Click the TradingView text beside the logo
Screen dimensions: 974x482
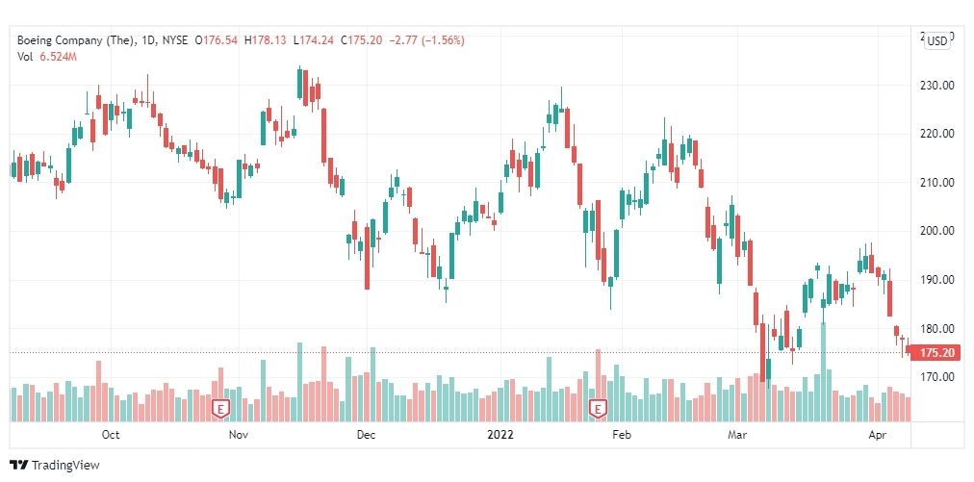(x=65, y=466)
